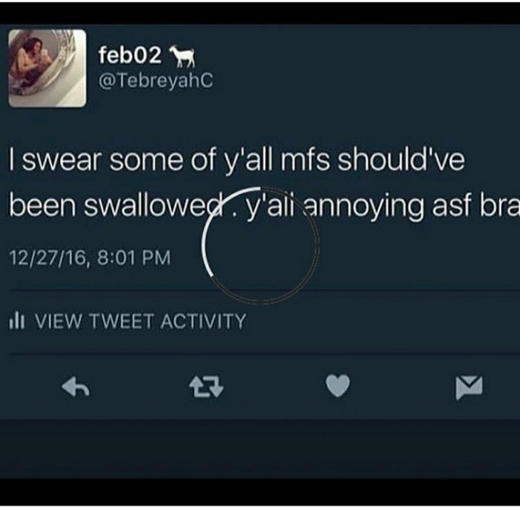This screenshot has width=520, height=521.
Task: Open the feb02 display name profile
Action: pyautogui.click(x=130, y=55)
